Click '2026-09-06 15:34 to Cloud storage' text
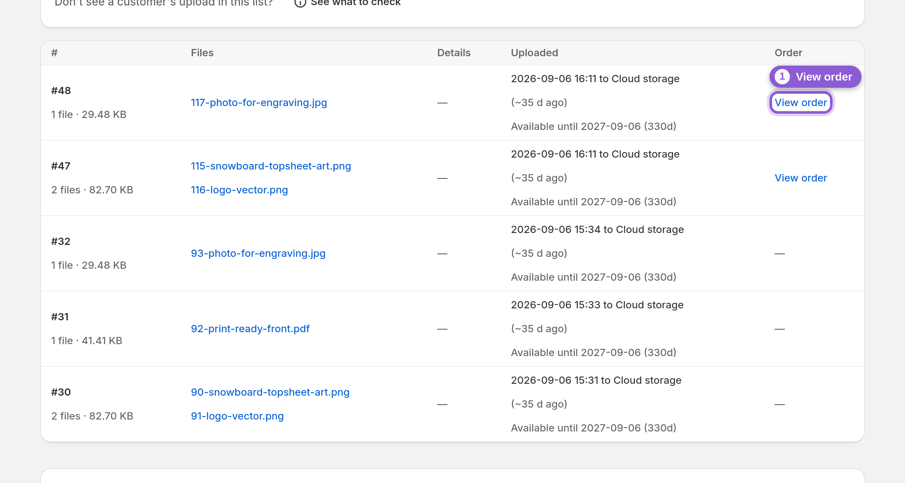The height and width of the screenshot is (483, 905). click(x=597, y=230)
